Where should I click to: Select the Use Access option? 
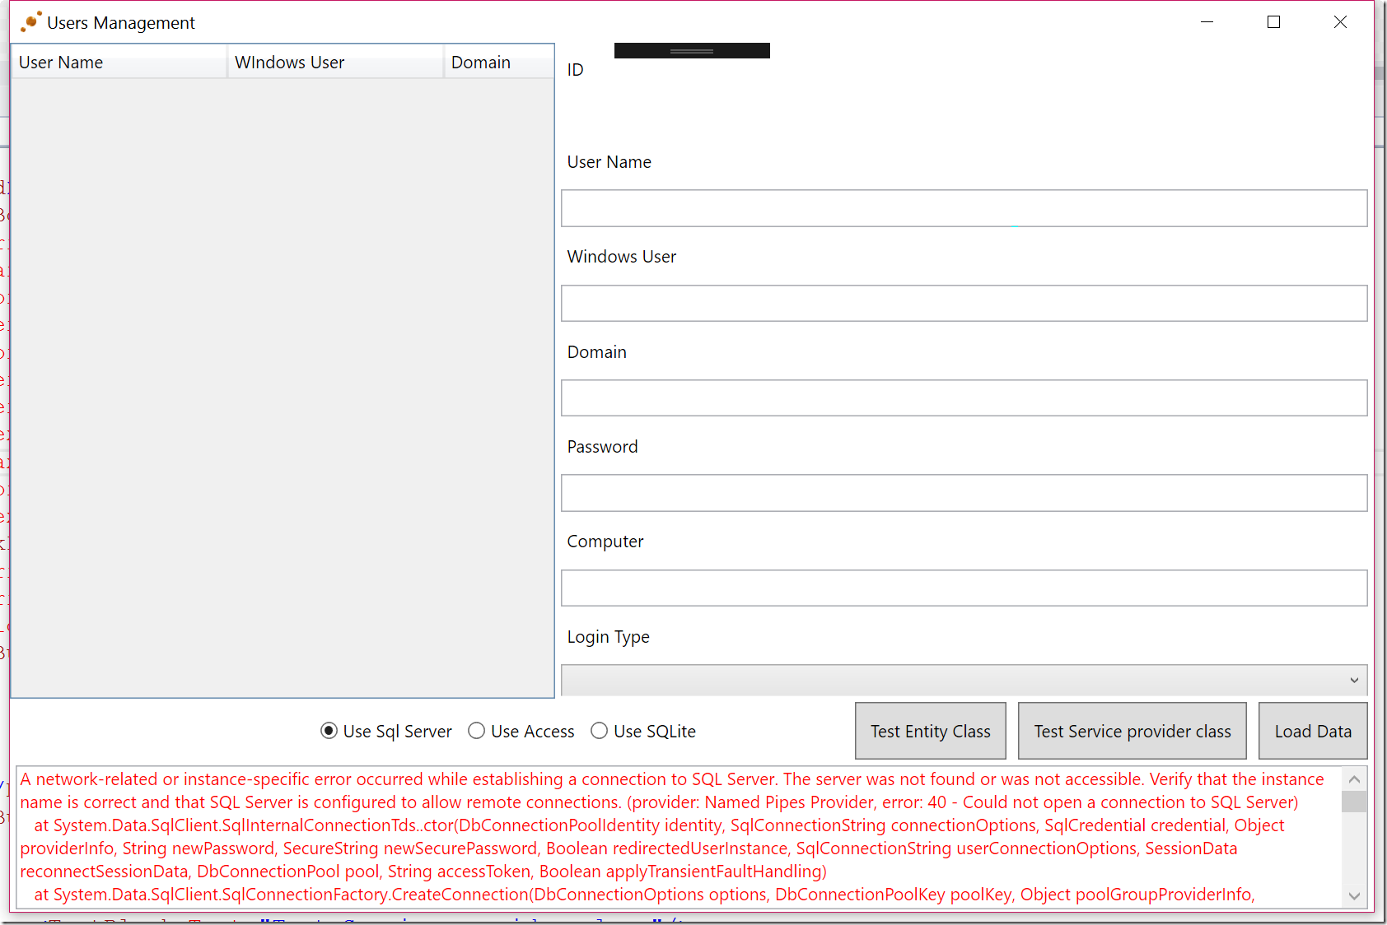[476, 731]
